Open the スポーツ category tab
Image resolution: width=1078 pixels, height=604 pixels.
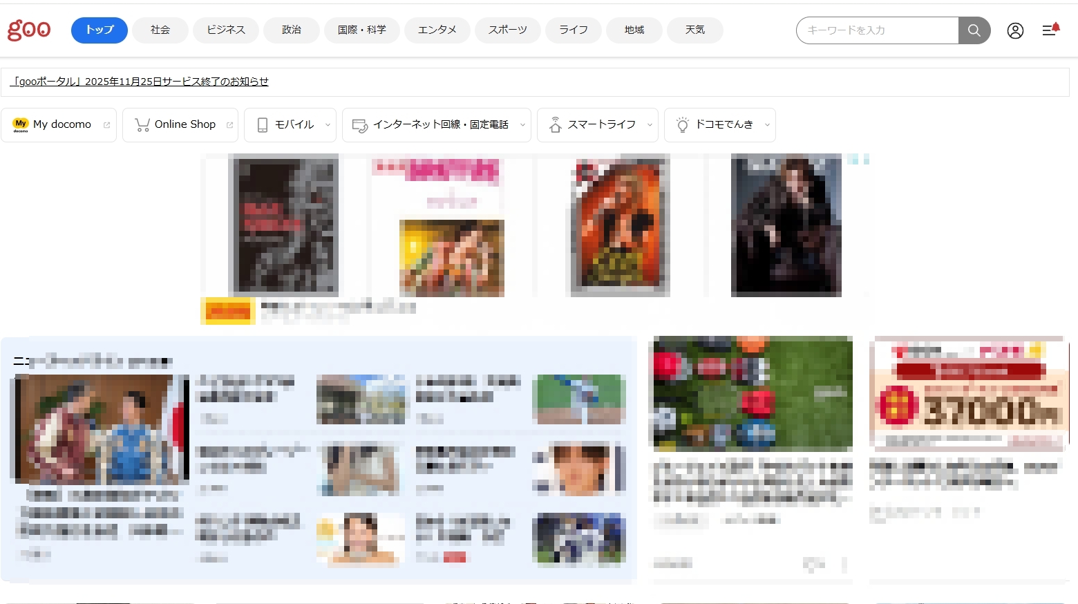(x=507, y=30)
